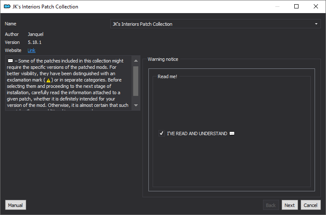Click the Manual button

(16, 205)
